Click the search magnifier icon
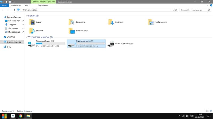This screenshot has height=119, width=213. point(209,10)
